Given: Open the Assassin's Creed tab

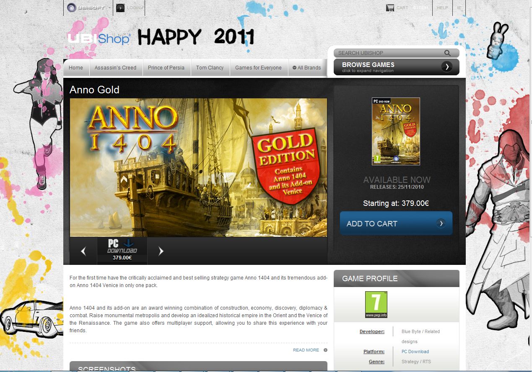Looking at the screenshot, I should point(116,68).
